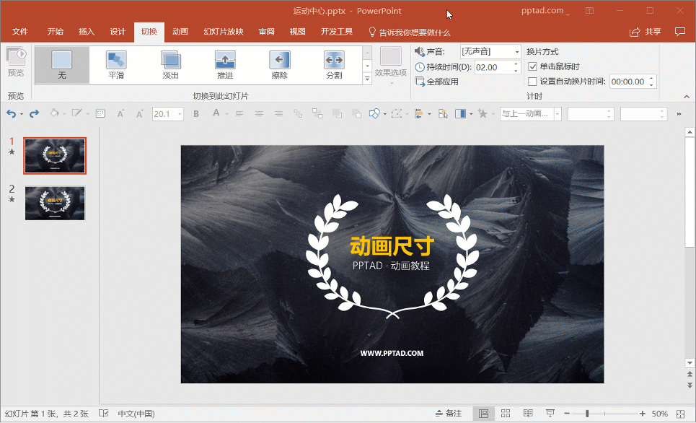696x423 pixels.
Task: Open the 声音 sound dropdown
Action: pyautogui.click(x=517, y=51)
